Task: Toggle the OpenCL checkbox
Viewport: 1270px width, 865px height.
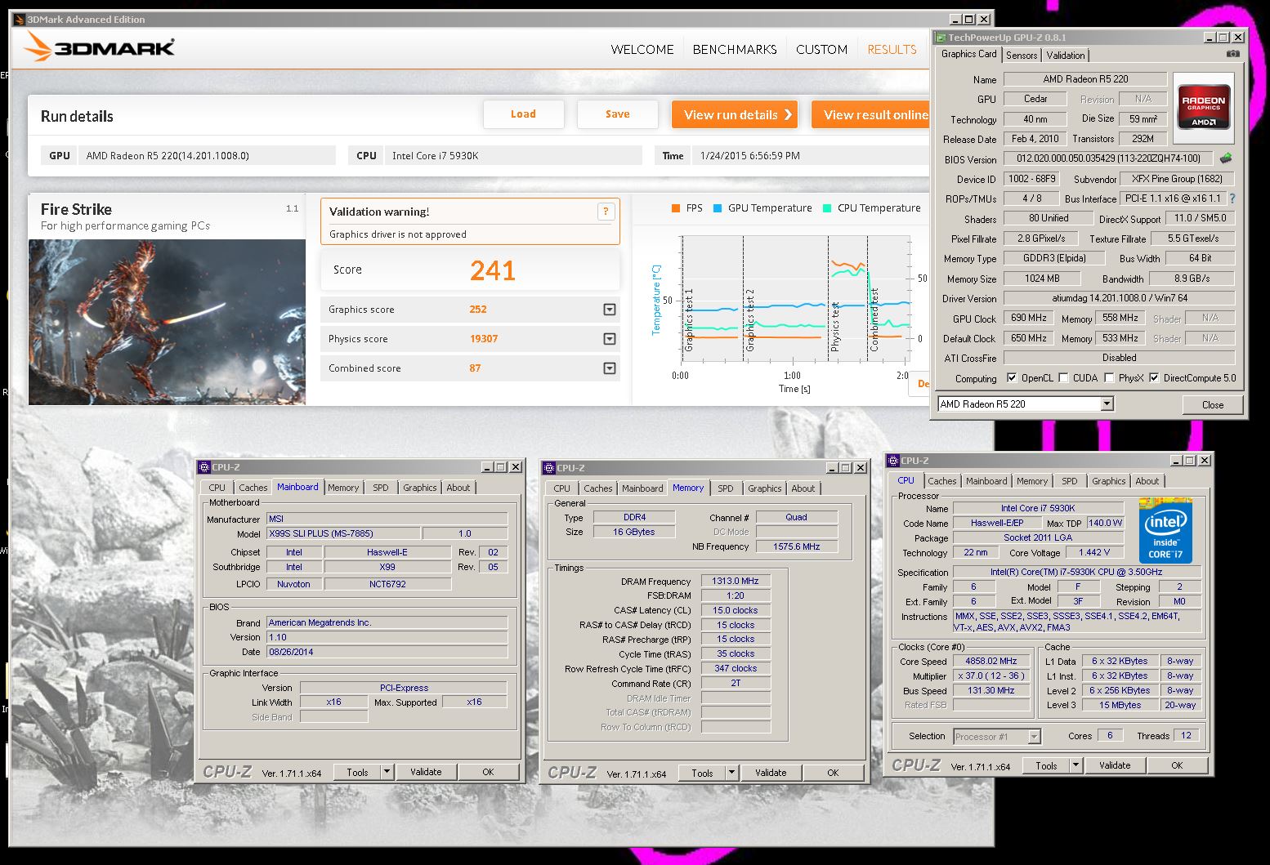Action: [1012, 378]
